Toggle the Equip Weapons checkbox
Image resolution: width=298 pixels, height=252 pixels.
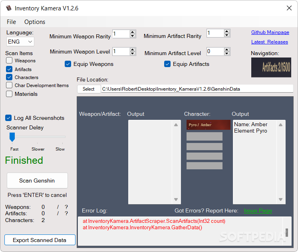[x=68, y=64]
